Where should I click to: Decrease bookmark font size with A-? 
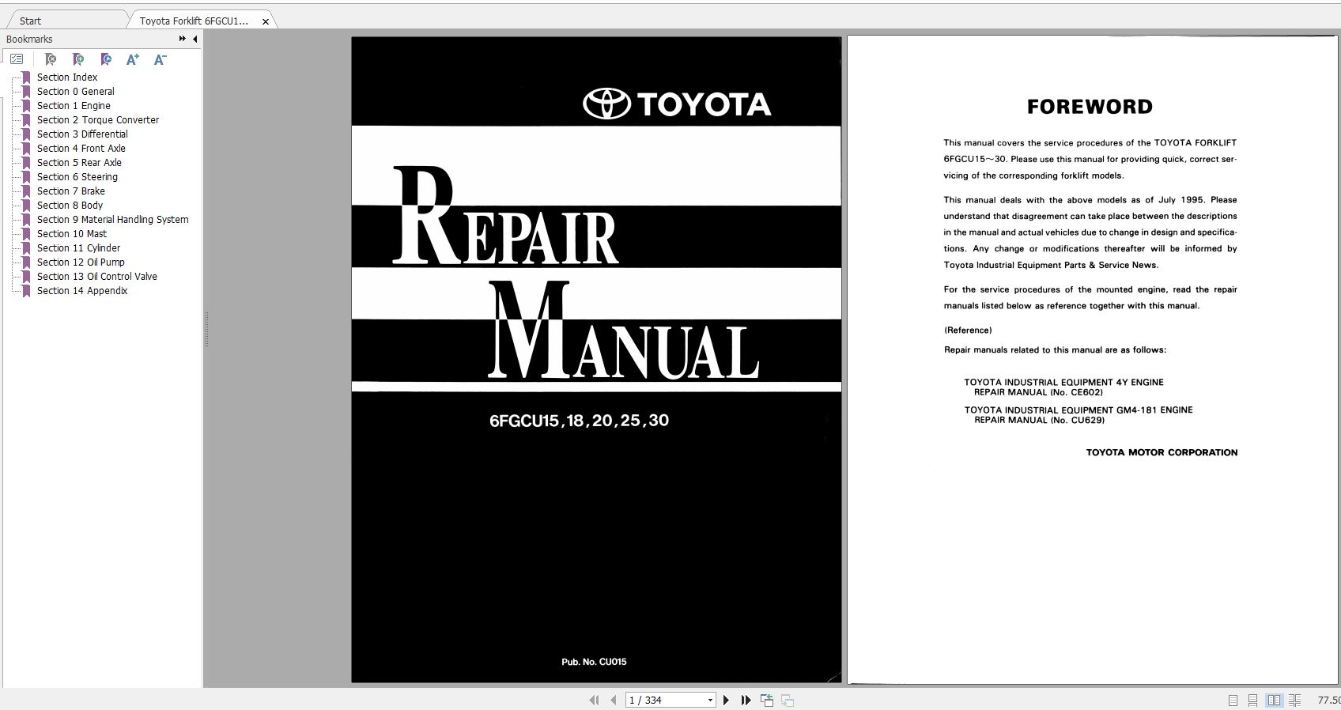tap(160, 59)
